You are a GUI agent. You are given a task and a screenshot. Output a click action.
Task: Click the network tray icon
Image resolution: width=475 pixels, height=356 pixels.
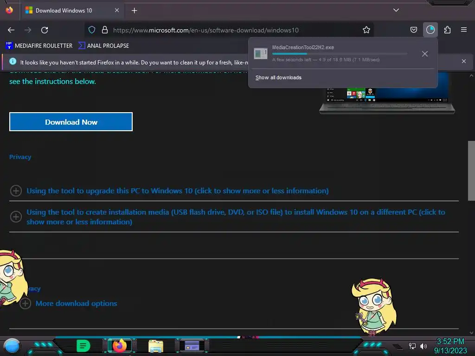tap(412, 346)
